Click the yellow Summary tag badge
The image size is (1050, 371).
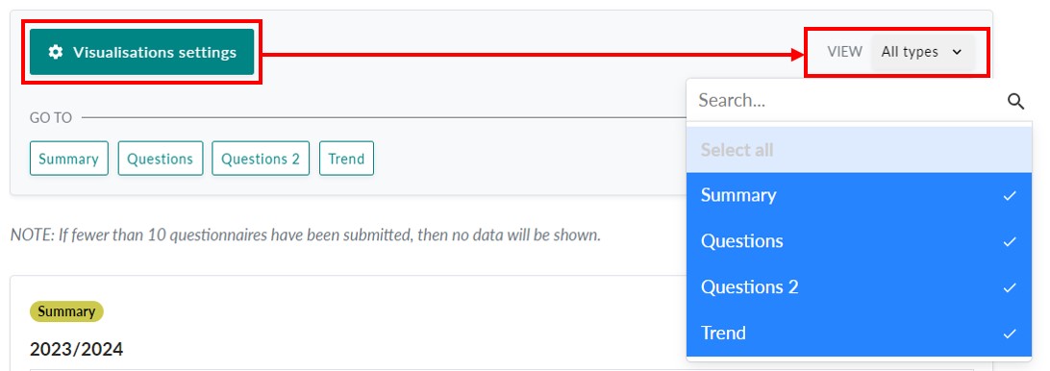click(x=66, y=311)
